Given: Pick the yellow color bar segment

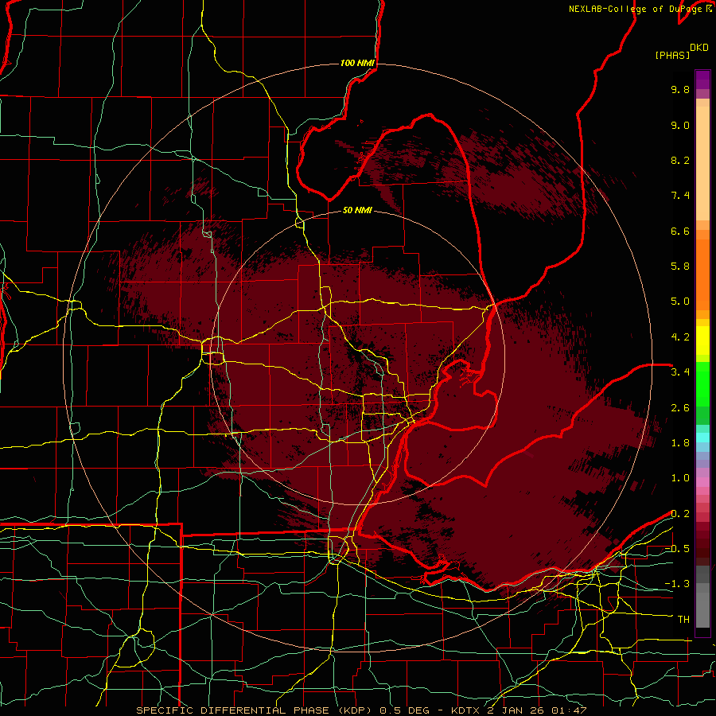Looking at the screenshot, I should (702, 340).
